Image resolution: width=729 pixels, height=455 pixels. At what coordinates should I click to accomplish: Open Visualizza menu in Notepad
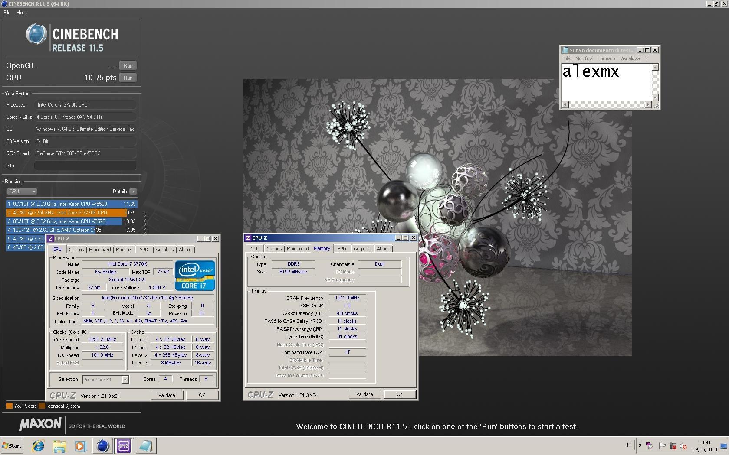tap(630, 58)
